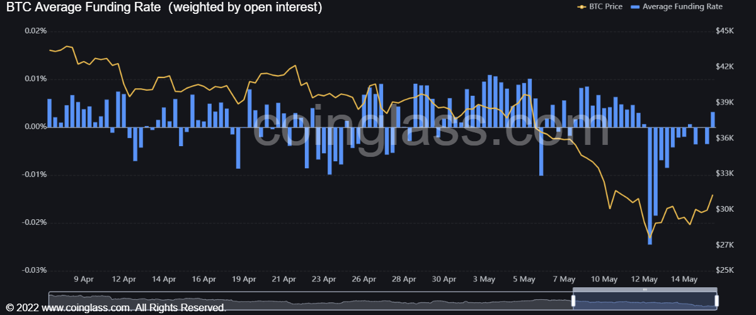The width and height of the screenshot is (756, 315).
Task: Click the $36K price axis label
Action: pos(726,139)
